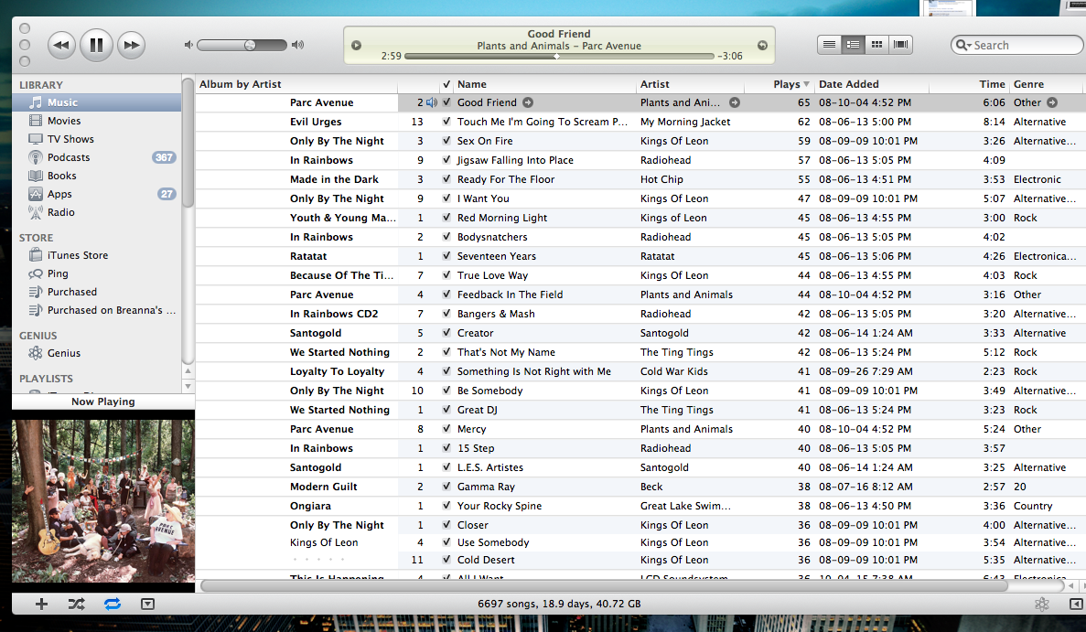1086x632 pixels.
Task: Click the song progress bar in display
Action: click(x=559, y=56)
